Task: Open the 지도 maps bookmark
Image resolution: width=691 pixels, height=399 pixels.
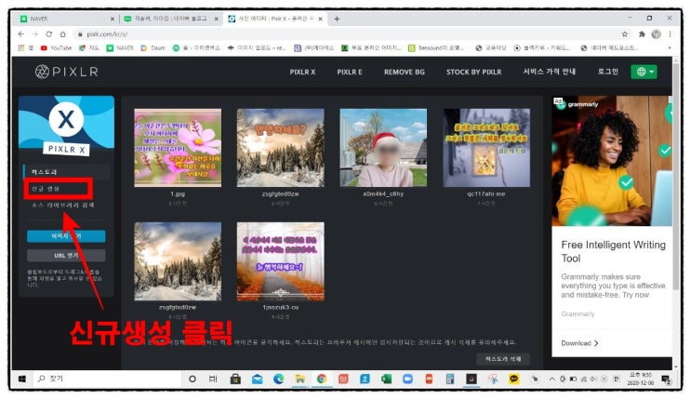Action: 89,47
